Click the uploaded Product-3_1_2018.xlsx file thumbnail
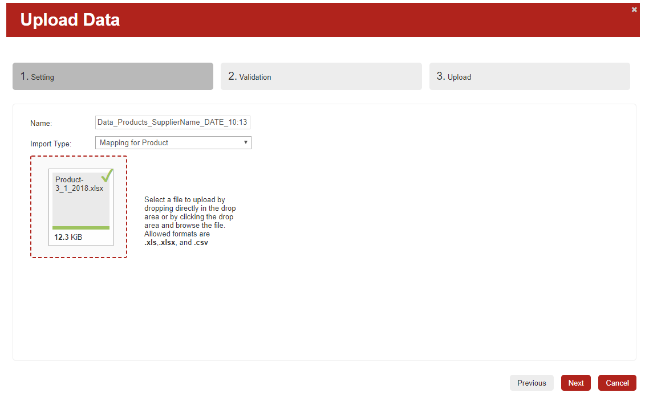The height and width of the screenshot is (405, 645). pyautogui.click(x=81, y=207)
